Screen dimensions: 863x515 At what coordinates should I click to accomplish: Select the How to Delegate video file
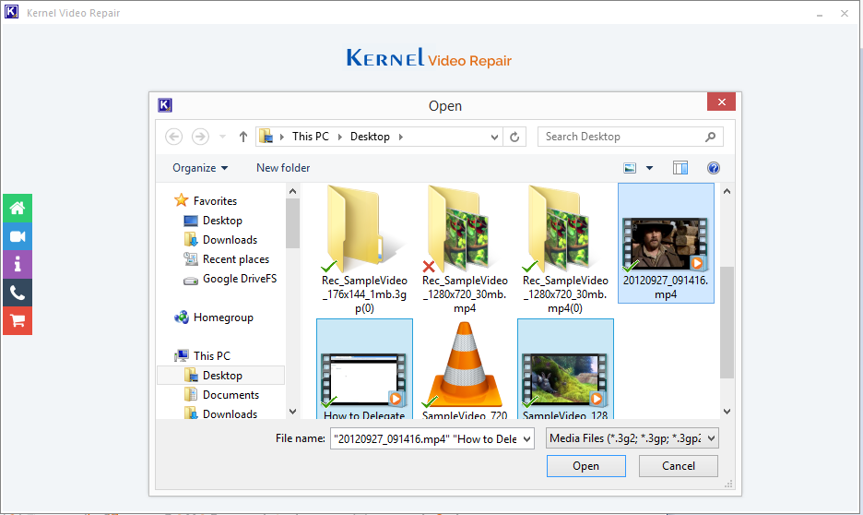click(x=364, y=369)
